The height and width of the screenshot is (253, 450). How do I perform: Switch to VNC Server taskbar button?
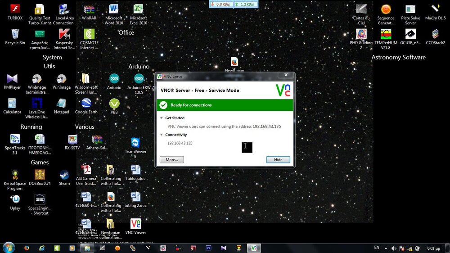pos(254,248)
